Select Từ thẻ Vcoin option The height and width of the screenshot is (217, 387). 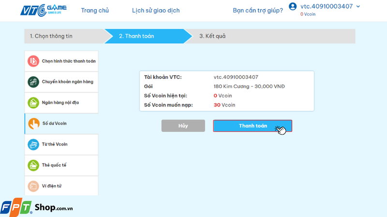click(x=61, y=144)
